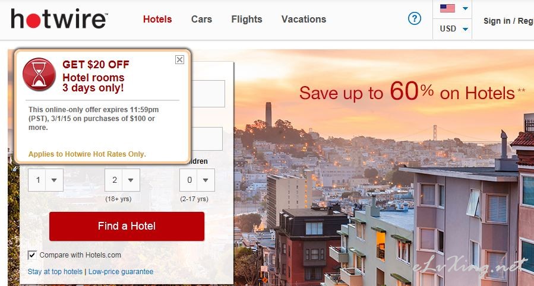The image size is (534, 286).
Task: Open the Vacations tab
Action: (304, 20)
